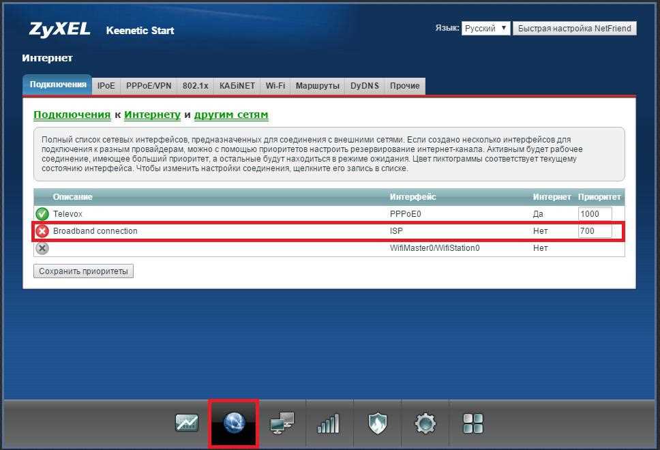Click the WifiMaster0/WifiStation0 interface cell
This screenshot has height=450, width=660.
click(x=435, y=248)
